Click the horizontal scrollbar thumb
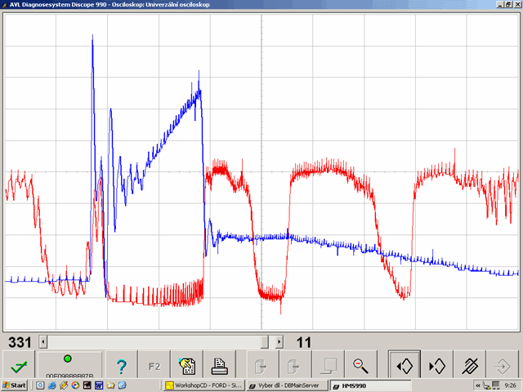This screenshot has width=523, height=392. [x=265, y=342]
